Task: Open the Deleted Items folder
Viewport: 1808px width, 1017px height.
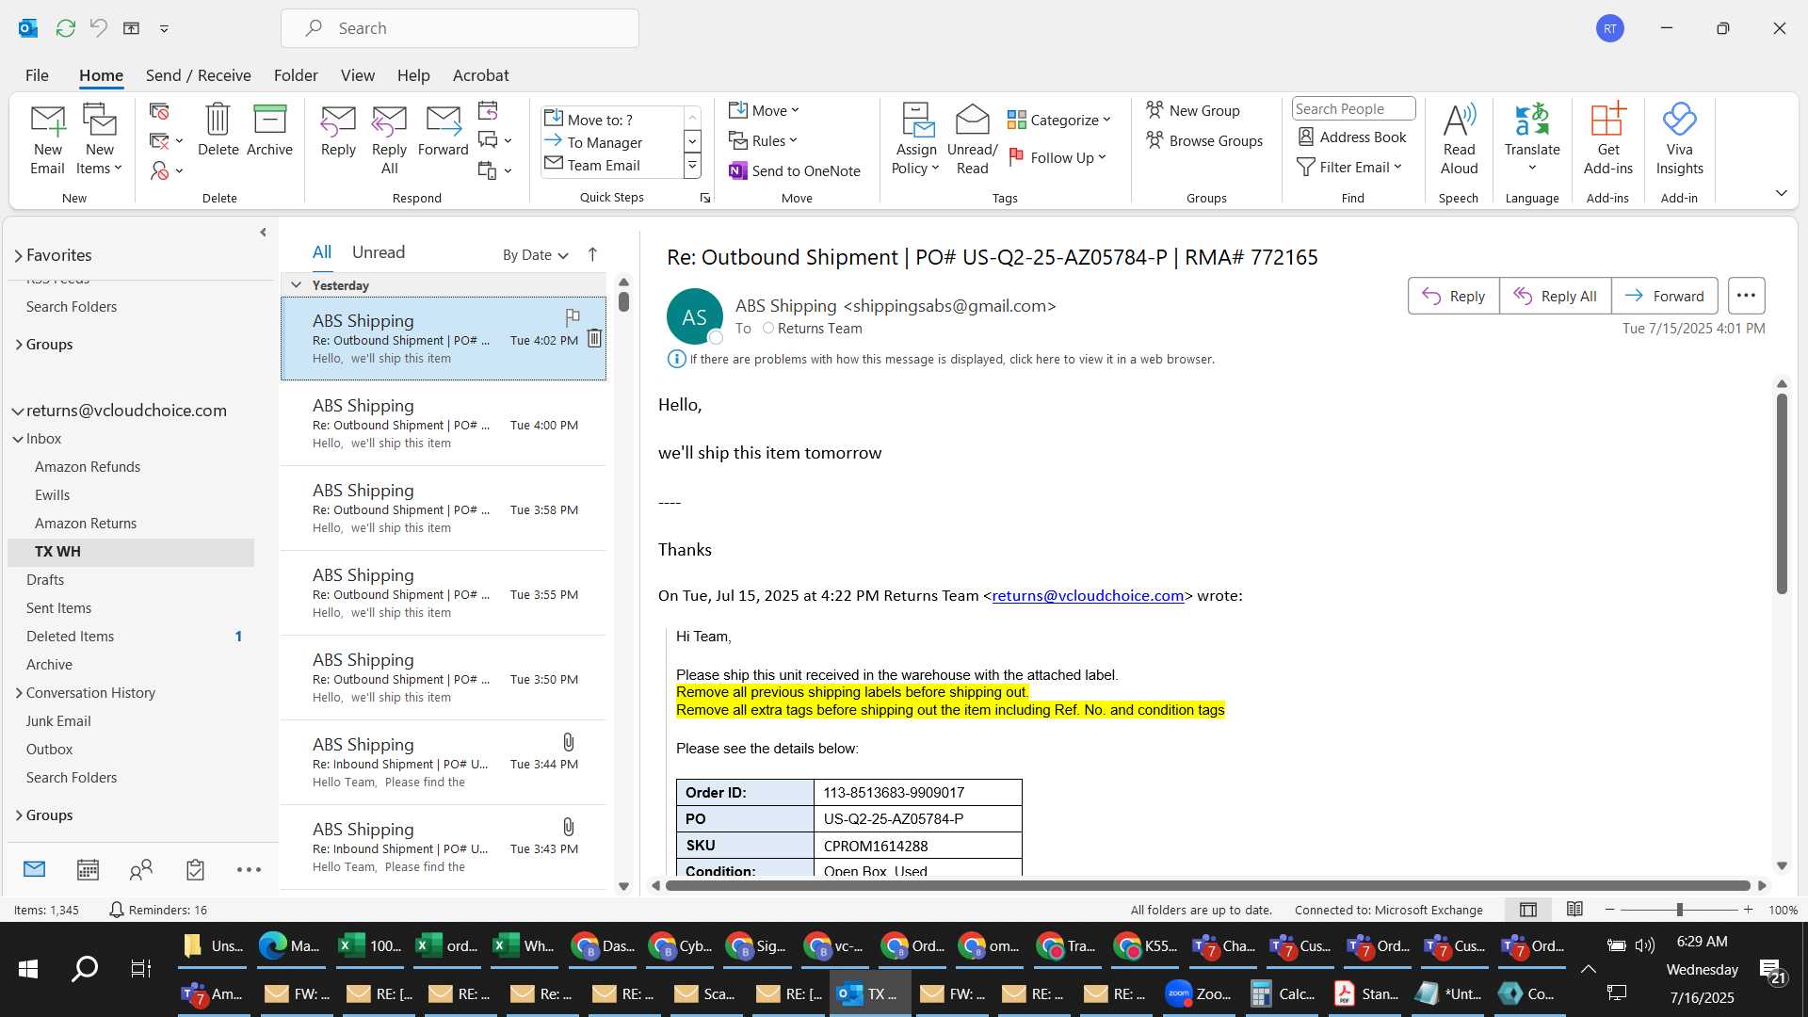Action: [70, 637]
